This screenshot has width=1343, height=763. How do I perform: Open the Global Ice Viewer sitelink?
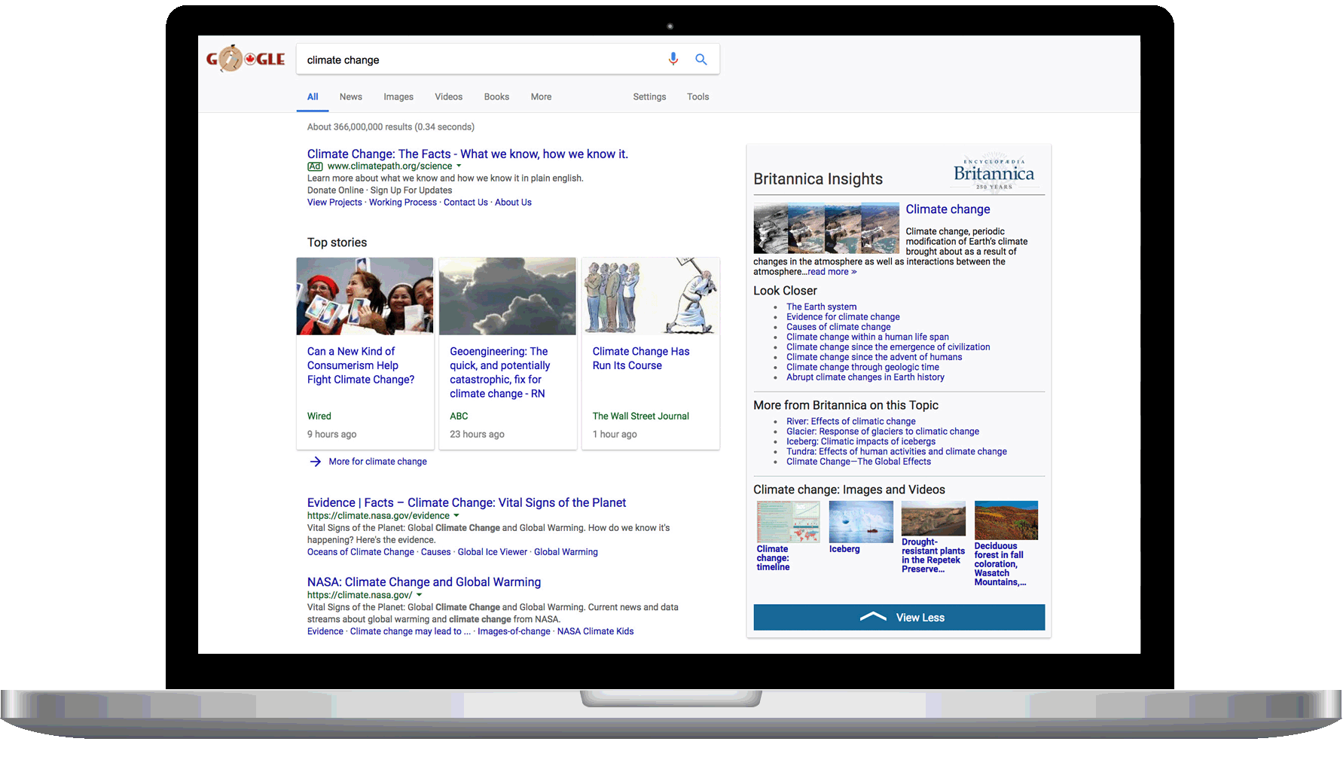[x=493, y=552]
